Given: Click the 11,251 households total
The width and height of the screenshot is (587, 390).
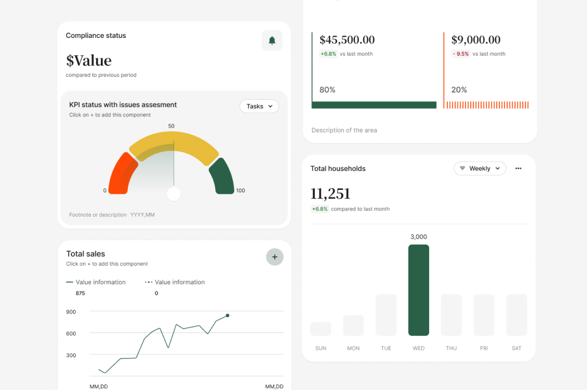Looking at the screenshot, I should [x=330, y=194].
